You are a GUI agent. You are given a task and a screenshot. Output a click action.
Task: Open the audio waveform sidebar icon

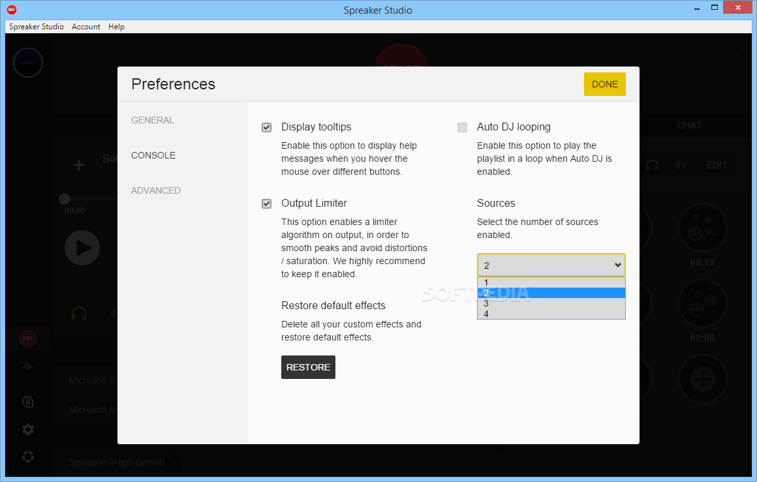click(x=28, y=366)
